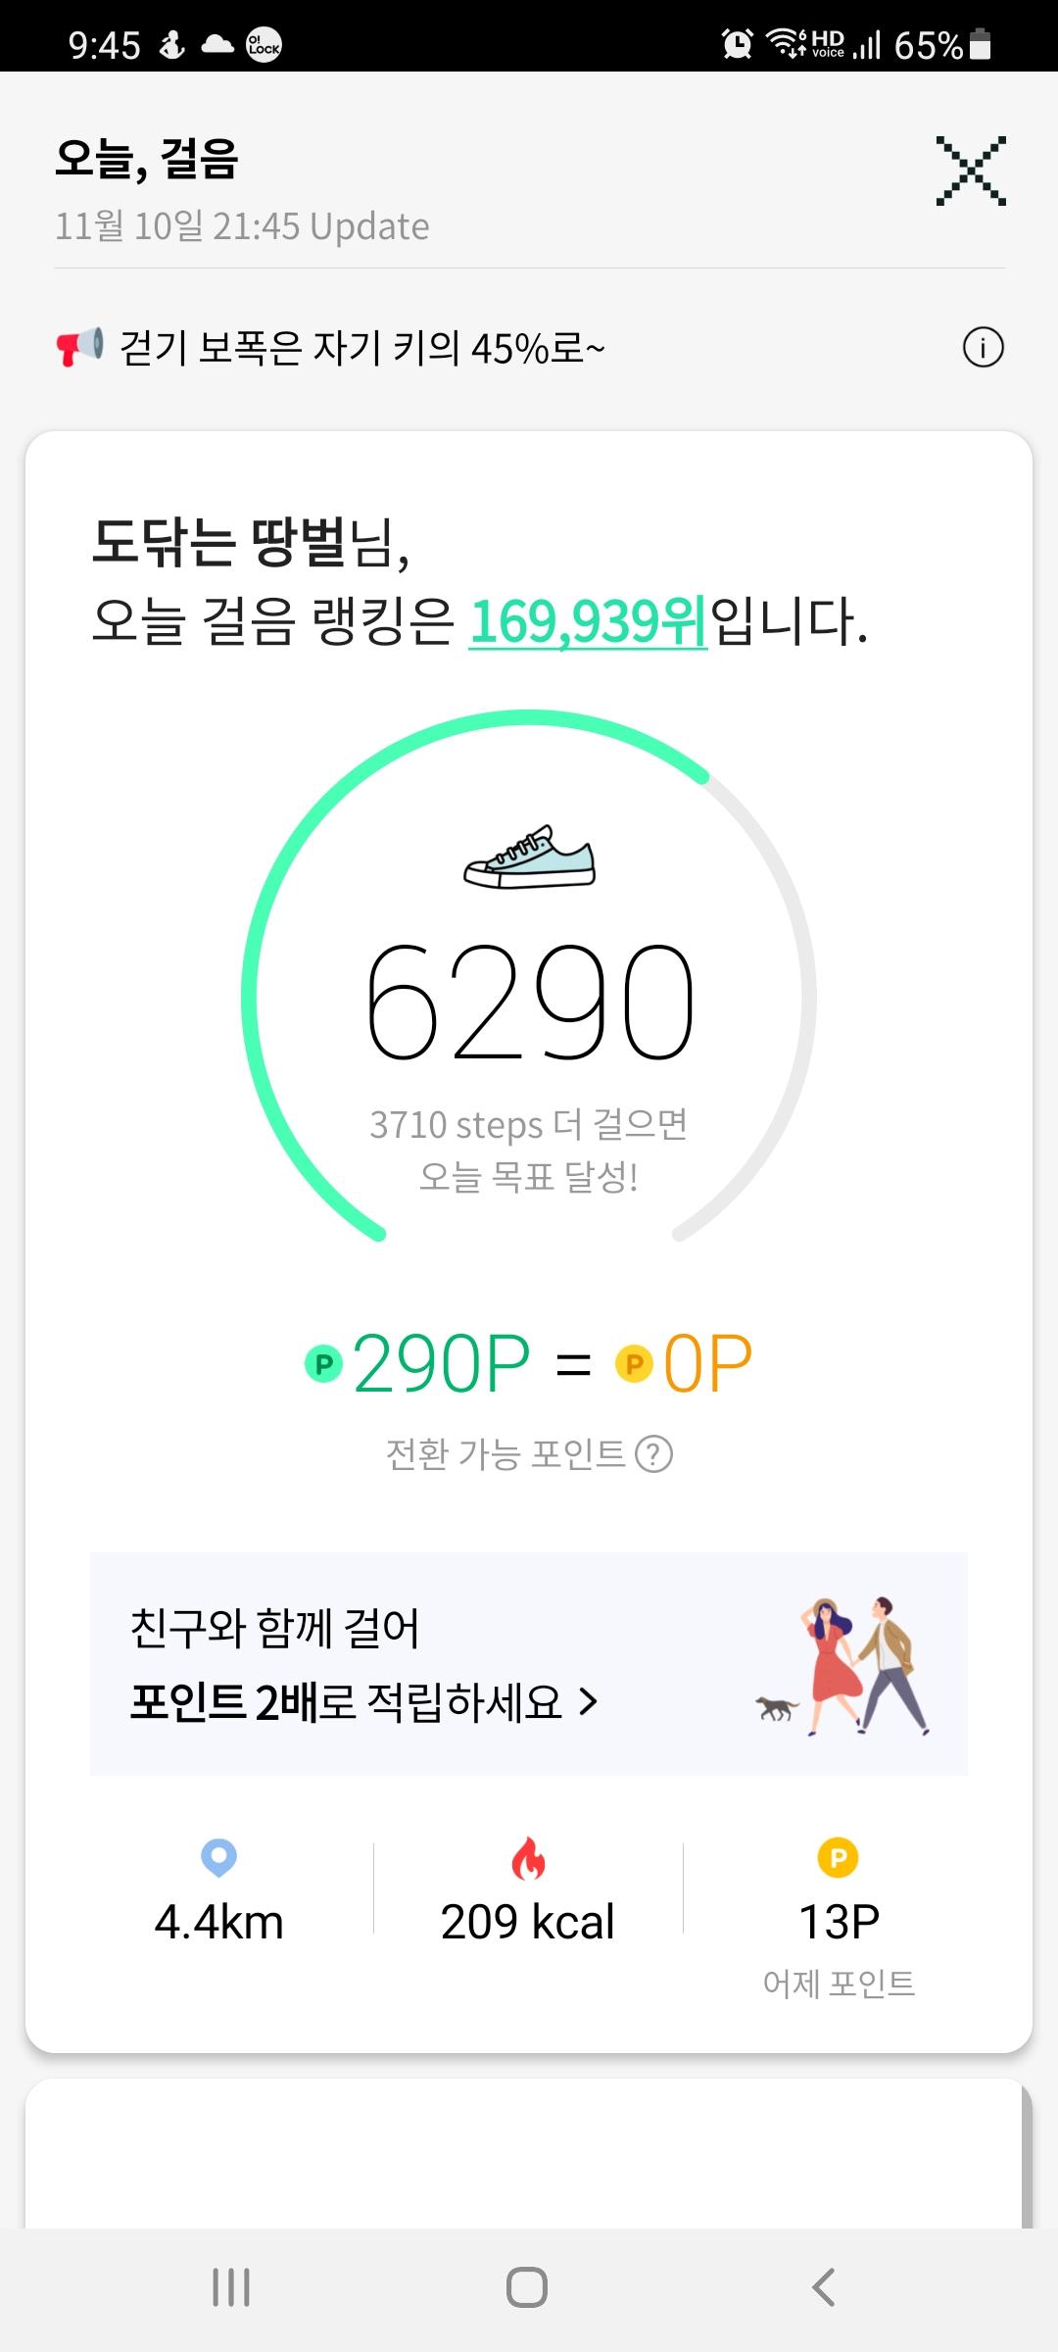Select the 어제 포인트 label
This screenshot has width=1058, height=2352.
[839, 1984]
